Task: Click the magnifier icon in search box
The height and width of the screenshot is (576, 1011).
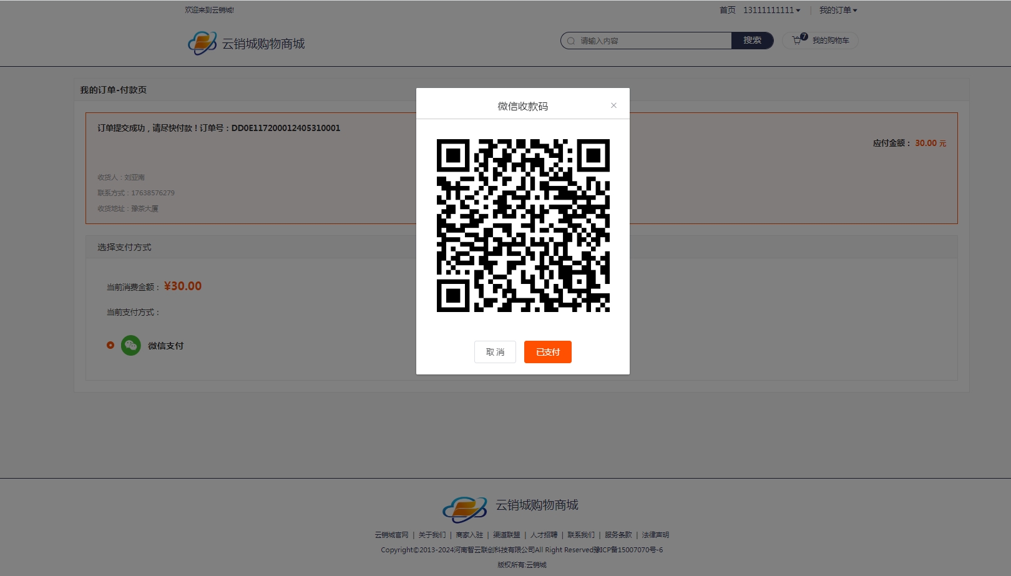Action: tap(570, 41)
